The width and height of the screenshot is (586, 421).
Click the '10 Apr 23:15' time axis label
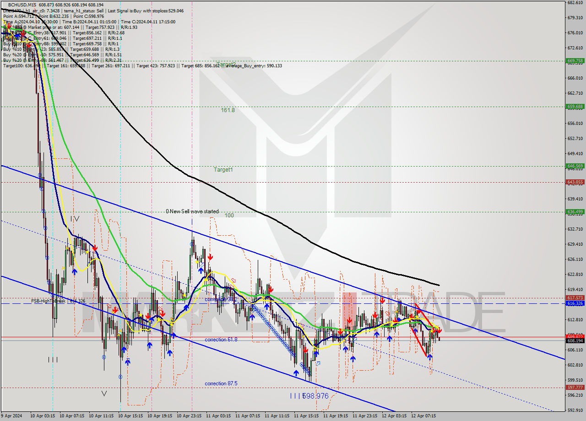coord(188,416)
